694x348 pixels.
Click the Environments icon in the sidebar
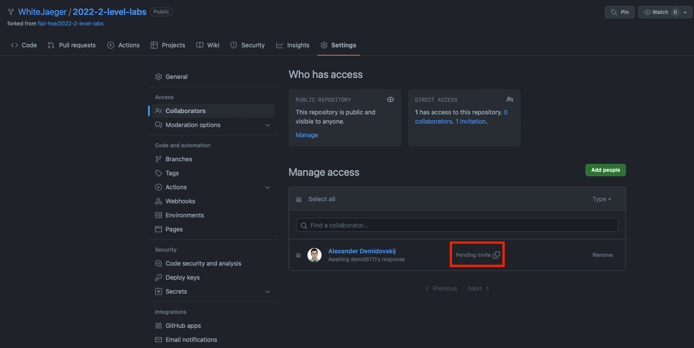click(x=158, y=215)
